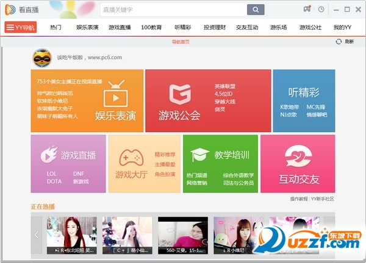Focus the 直播关键字 search field
Viewport: 366px width, 263px height.
coord(174,10)
